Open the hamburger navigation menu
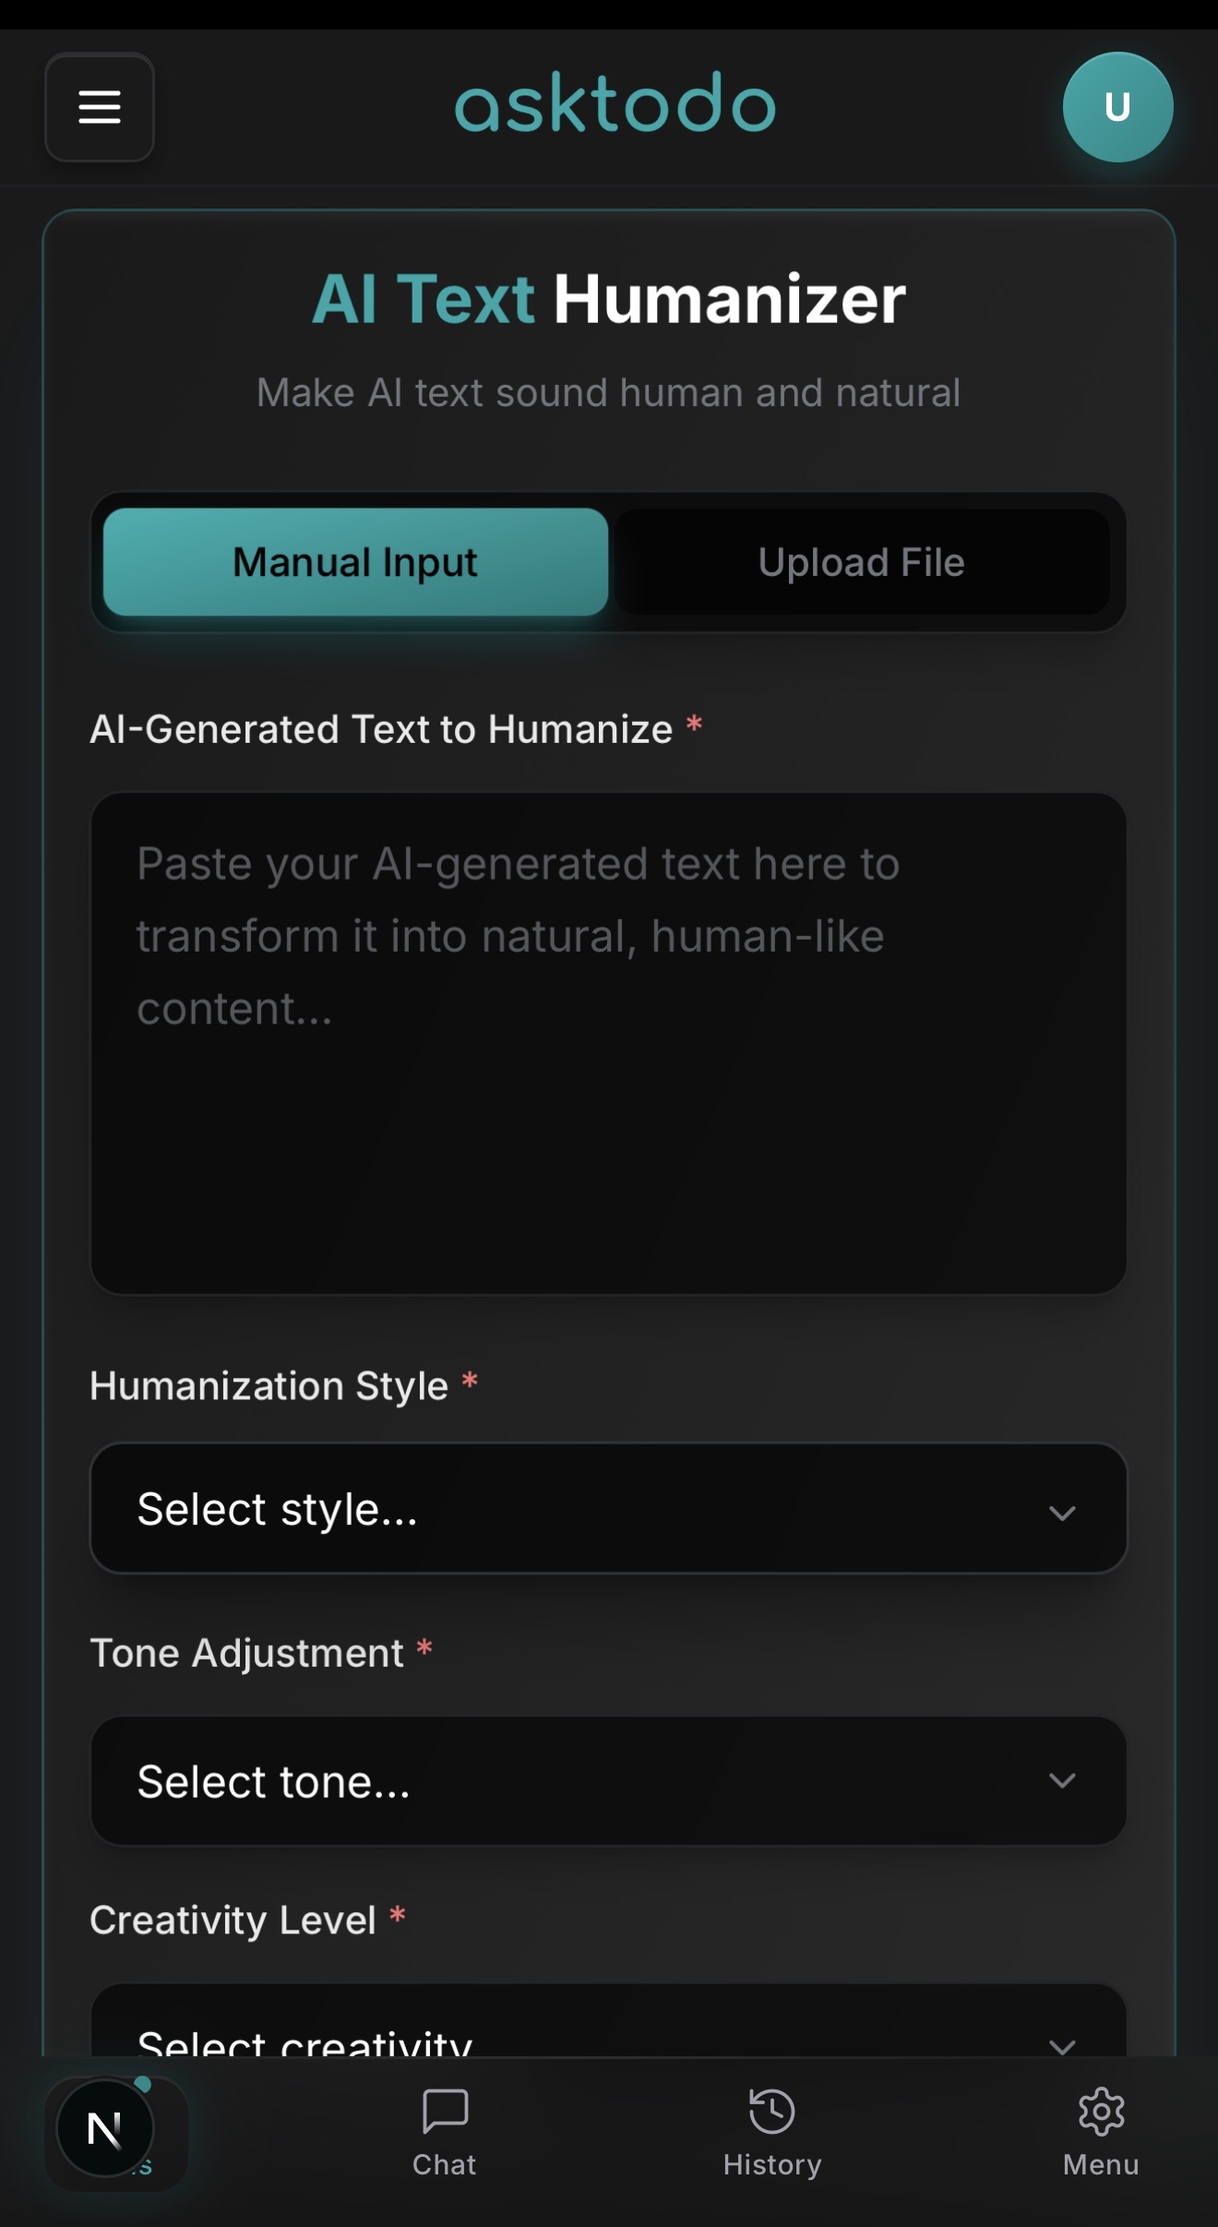This screenshot has width=1218, height=2227. click(x=99, y=108)
